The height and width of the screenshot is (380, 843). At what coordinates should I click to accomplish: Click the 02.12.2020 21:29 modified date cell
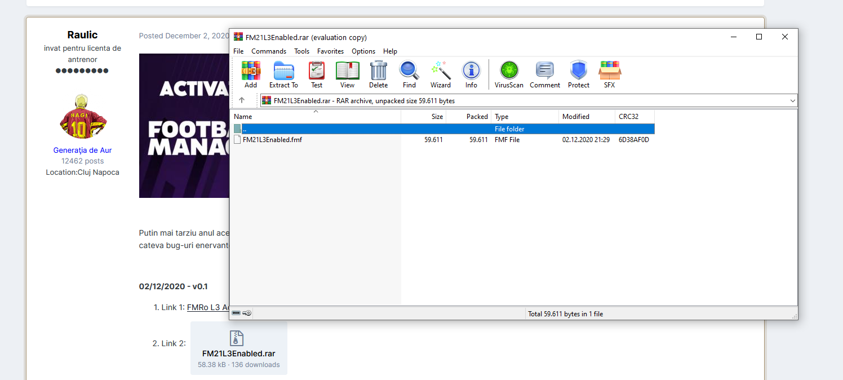click(x=586, y=140)
